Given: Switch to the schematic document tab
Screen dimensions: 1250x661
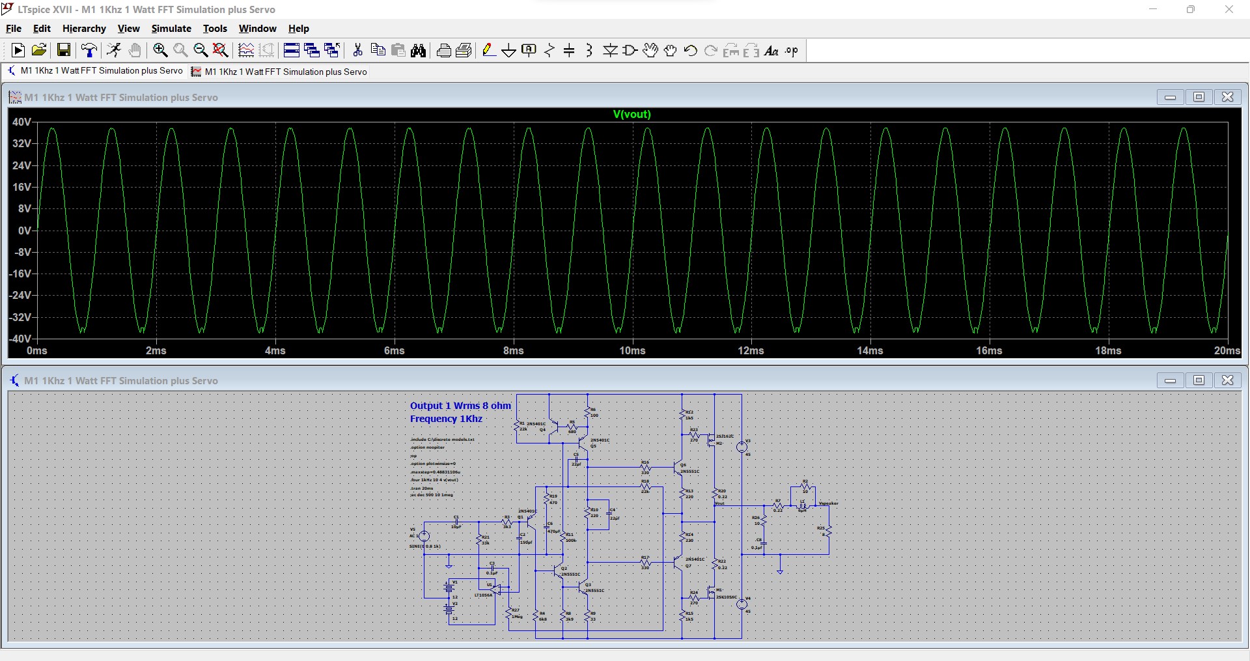Looking at the screenshot, I should tap(95, 71).
